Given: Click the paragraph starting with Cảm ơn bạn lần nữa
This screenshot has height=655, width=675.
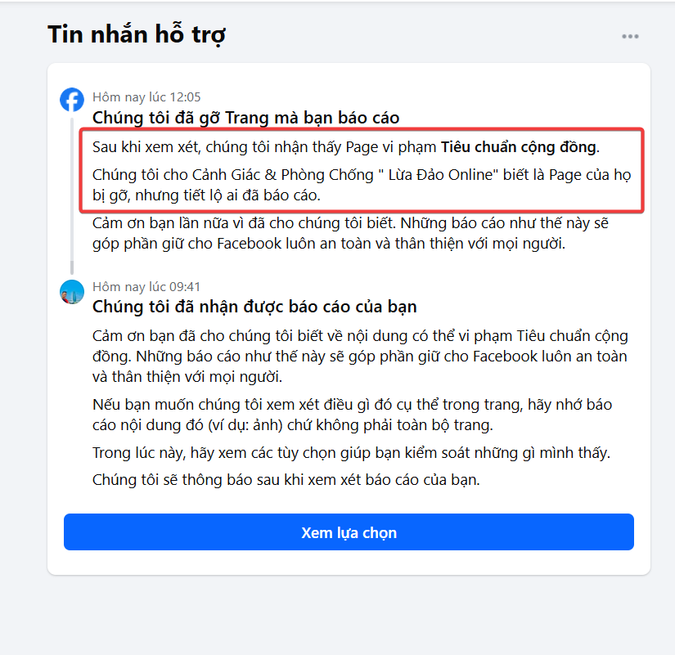Looking at the screenshot, I should [350, 233].
